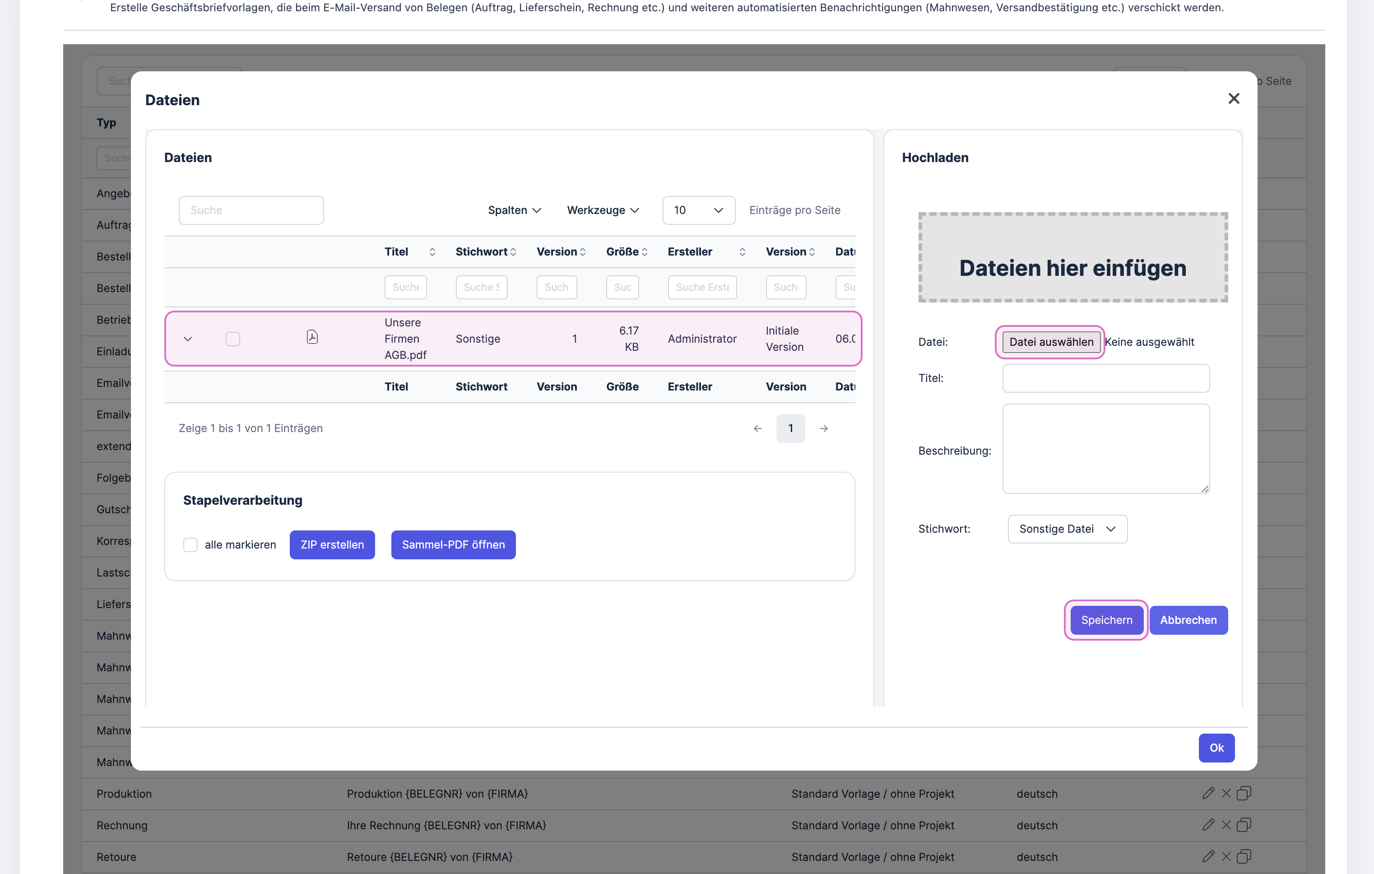Open the entries per page dropdown showing 10
This screenshot has height=874, width=1374.
pyautogui.click(x=698, y=210)
